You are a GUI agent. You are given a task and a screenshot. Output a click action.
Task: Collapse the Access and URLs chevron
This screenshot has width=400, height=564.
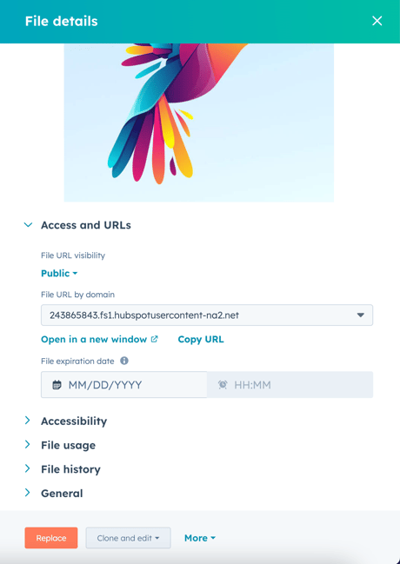pos(28,225)
